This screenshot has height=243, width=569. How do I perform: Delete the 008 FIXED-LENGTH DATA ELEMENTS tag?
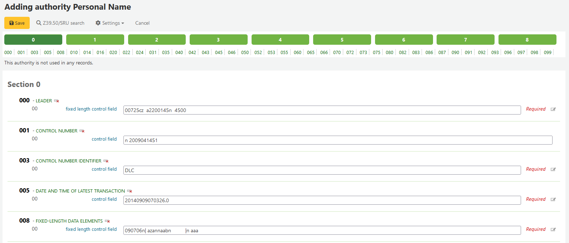point(107,221)
